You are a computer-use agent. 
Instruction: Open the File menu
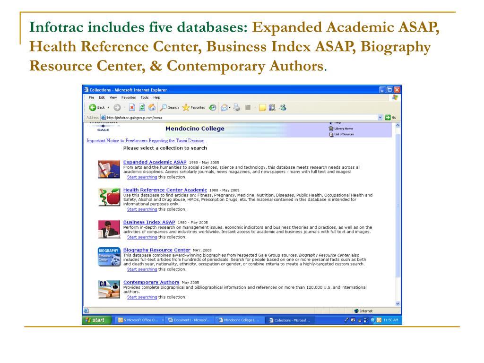pyautogui.click(x=91, y=97)
